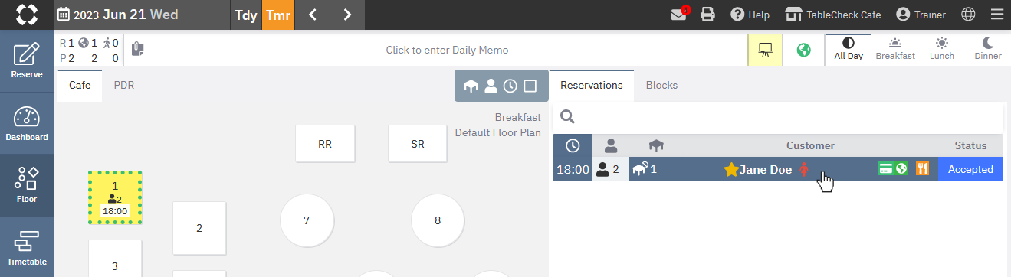1011x277 pixels.
Task: Toggle the green globe online filter
Action: click(x=804, y=50)
